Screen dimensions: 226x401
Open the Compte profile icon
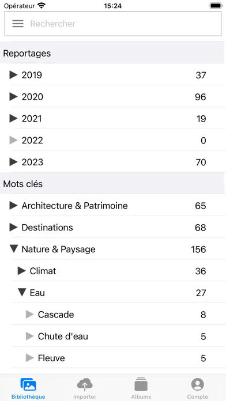(198, 385)
